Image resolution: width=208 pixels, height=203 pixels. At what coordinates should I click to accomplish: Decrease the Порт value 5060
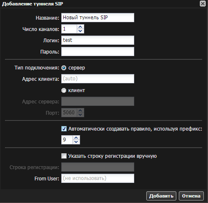pos(80,115)
